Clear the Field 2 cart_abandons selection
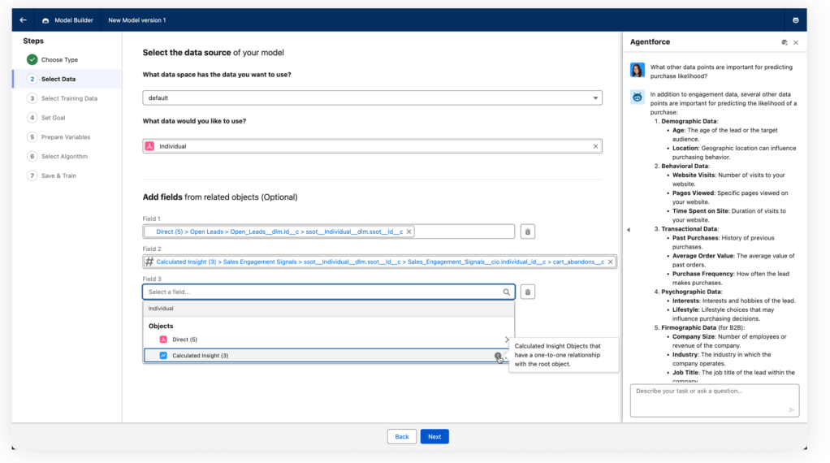 (x=611, y=262)
